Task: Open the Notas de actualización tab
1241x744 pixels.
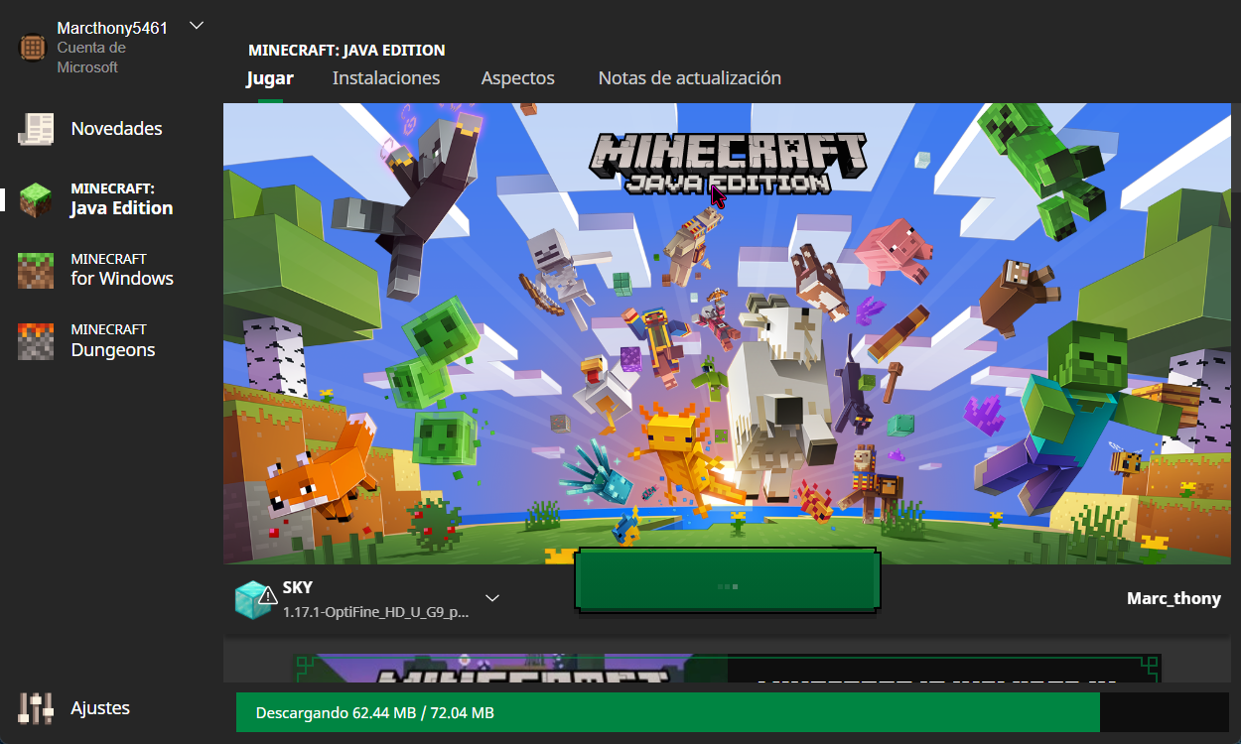Action: 690,77
